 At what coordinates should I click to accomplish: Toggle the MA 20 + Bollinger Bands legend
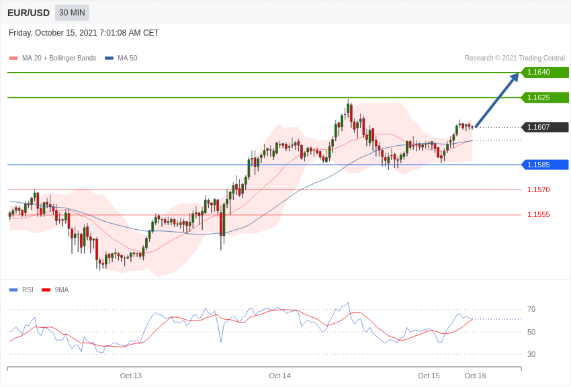tap(53, 58)
